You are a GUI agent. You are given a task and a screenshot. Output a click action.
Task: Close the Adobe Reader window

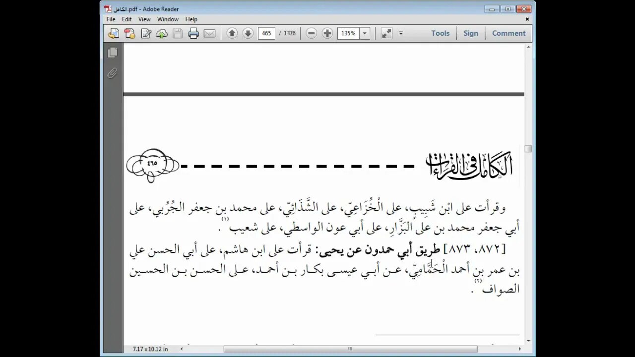coord(524,9)
